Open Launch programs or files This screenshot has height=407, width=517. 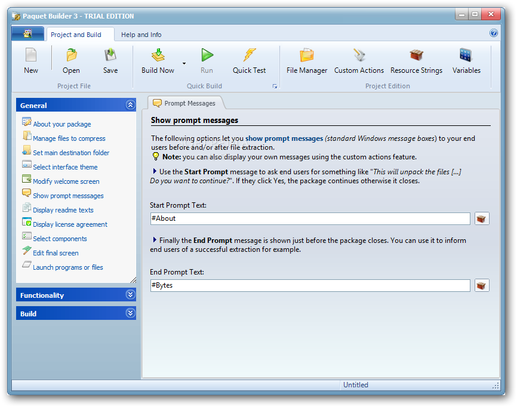(x=68, y=267)
